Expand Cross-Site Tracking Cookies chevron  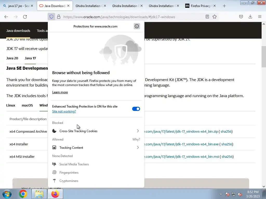[138, 131]
